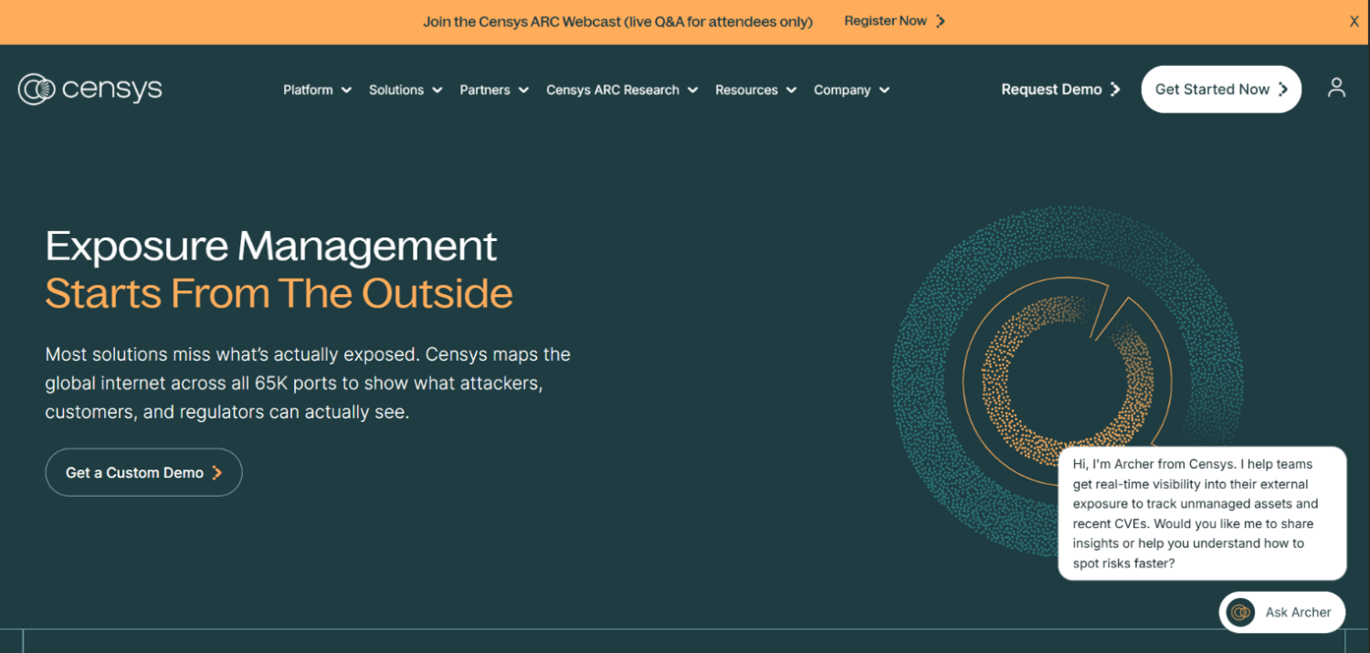Open the user account icon

coord(1336,88)
